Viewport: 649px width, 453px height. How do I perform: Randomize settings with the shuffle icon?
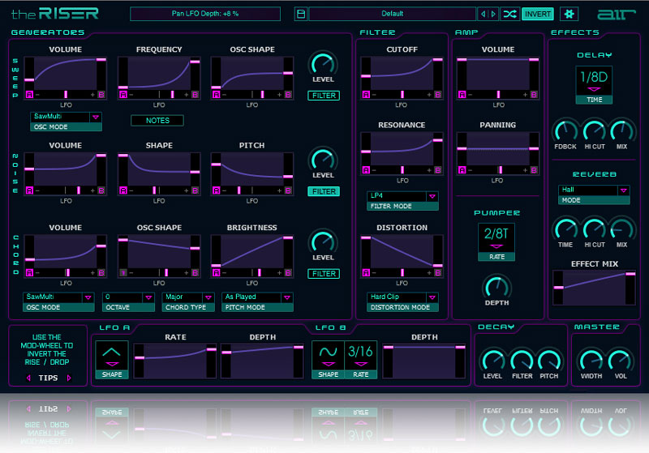pos(509,14)
